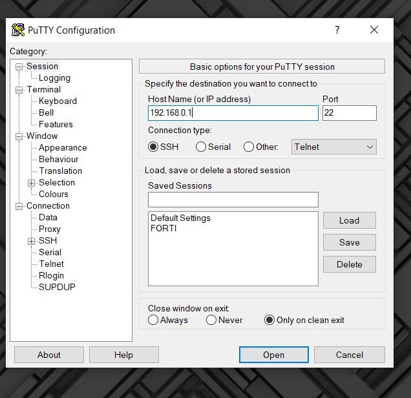Open the Telnet connection type dropdown
Viewport: 411px width, 398px height.
point(334,147)
